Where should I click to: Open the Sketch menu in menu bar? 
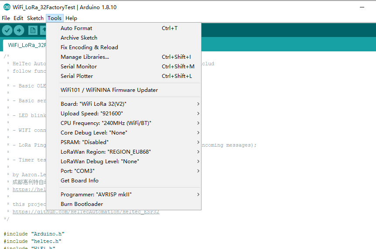pos(35,18)
